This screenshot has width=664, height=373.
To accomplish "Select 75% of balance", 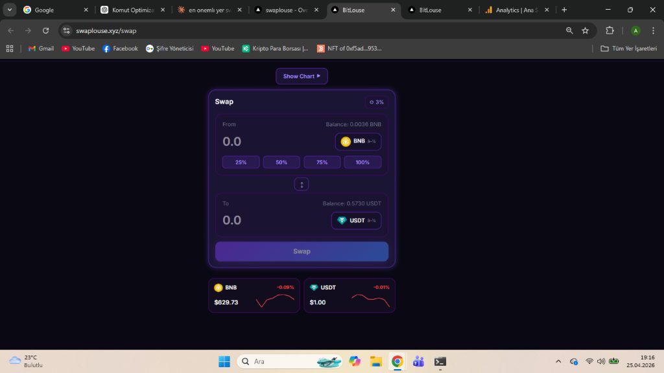I will tap(322, 163).
